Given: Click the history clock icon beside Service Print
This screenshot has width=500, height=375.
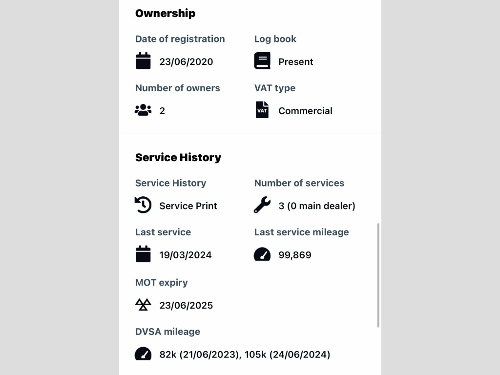Looking at the screenshot, I should [x=143, y=205].
